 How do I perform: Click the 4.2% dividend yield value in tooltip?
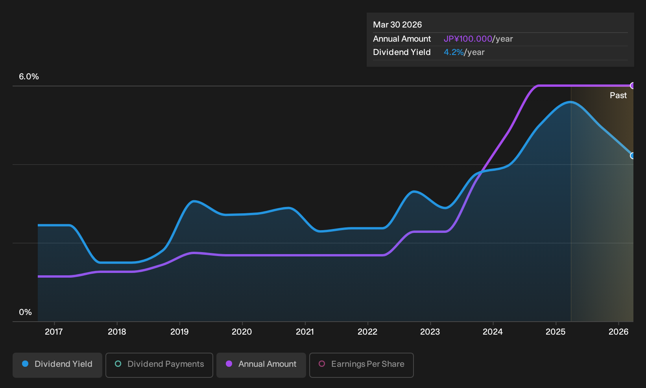[x=454, y=52]
